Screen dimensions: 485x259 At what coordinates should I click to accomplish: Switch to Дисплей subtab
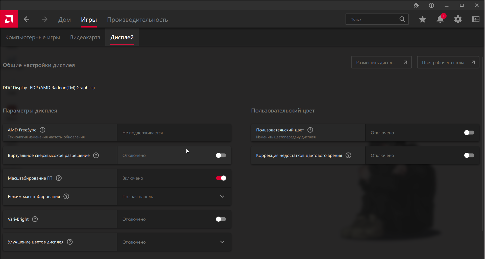[122, 37]
